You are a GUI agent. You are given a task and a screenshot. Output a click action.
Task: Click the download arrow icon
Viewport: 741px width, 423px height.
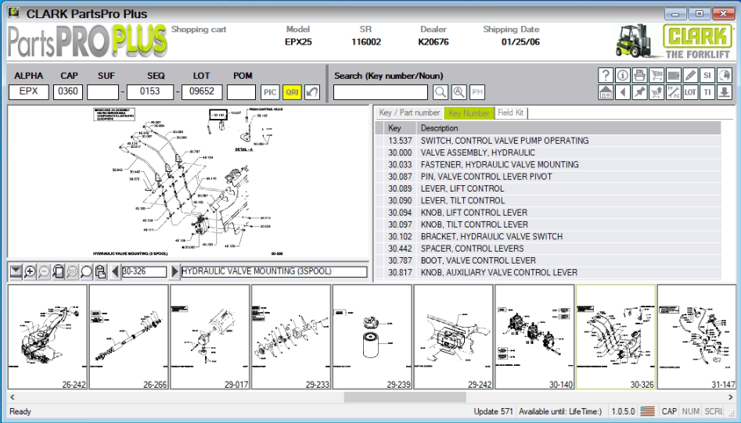click(725, 92)
